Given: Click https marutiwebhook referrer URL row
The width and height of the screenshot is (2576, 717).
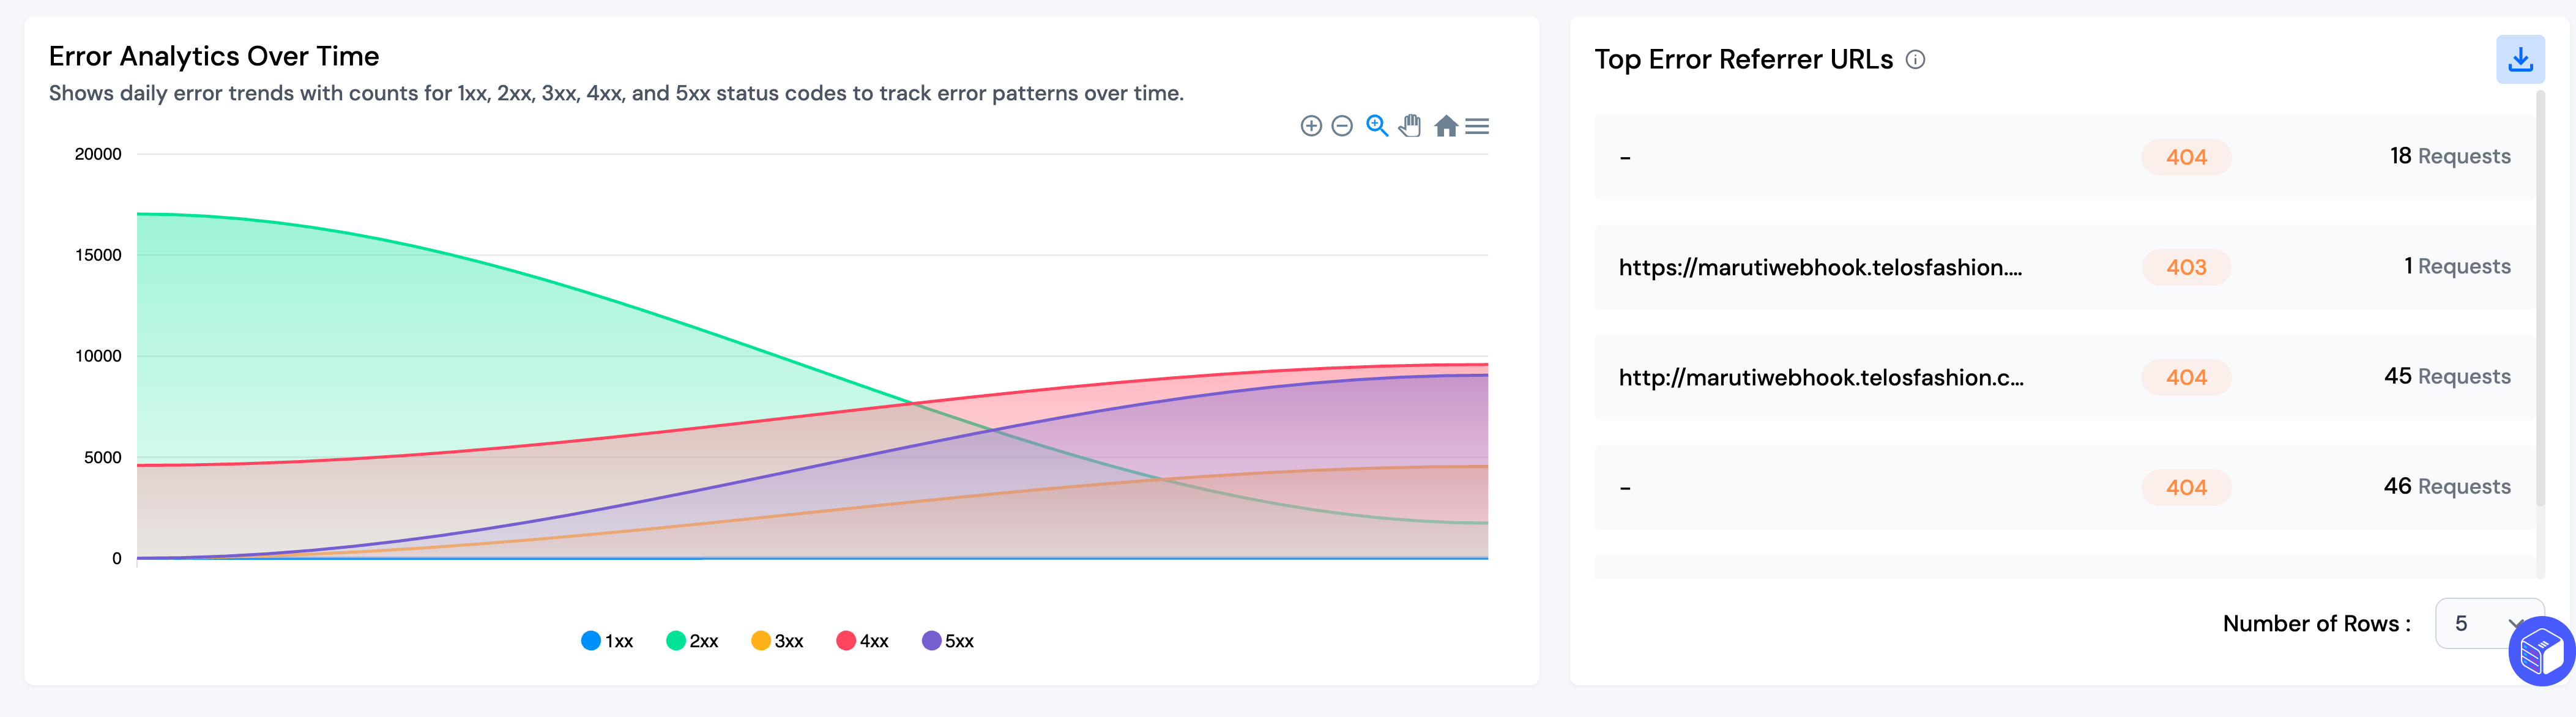Looking at the screenshot, I should click(x=1819, y=268).
